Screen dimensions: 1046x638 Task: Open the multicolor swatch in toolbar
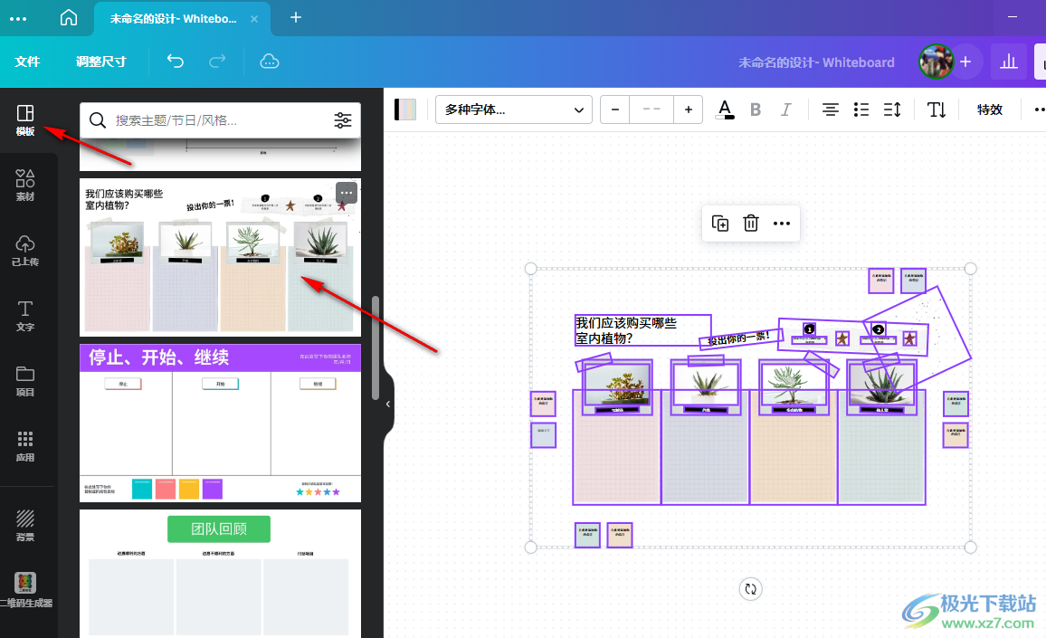coord(405,110)
